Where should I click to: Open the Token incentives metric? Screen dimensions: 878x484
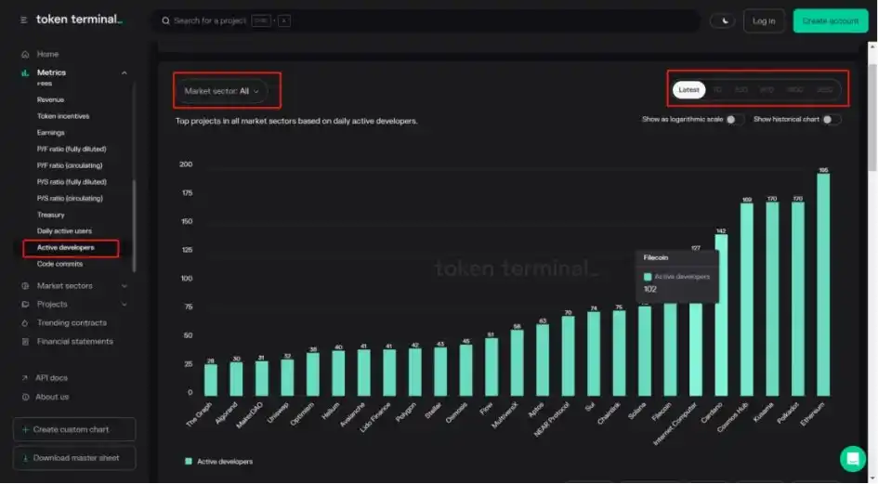point(63,116)
